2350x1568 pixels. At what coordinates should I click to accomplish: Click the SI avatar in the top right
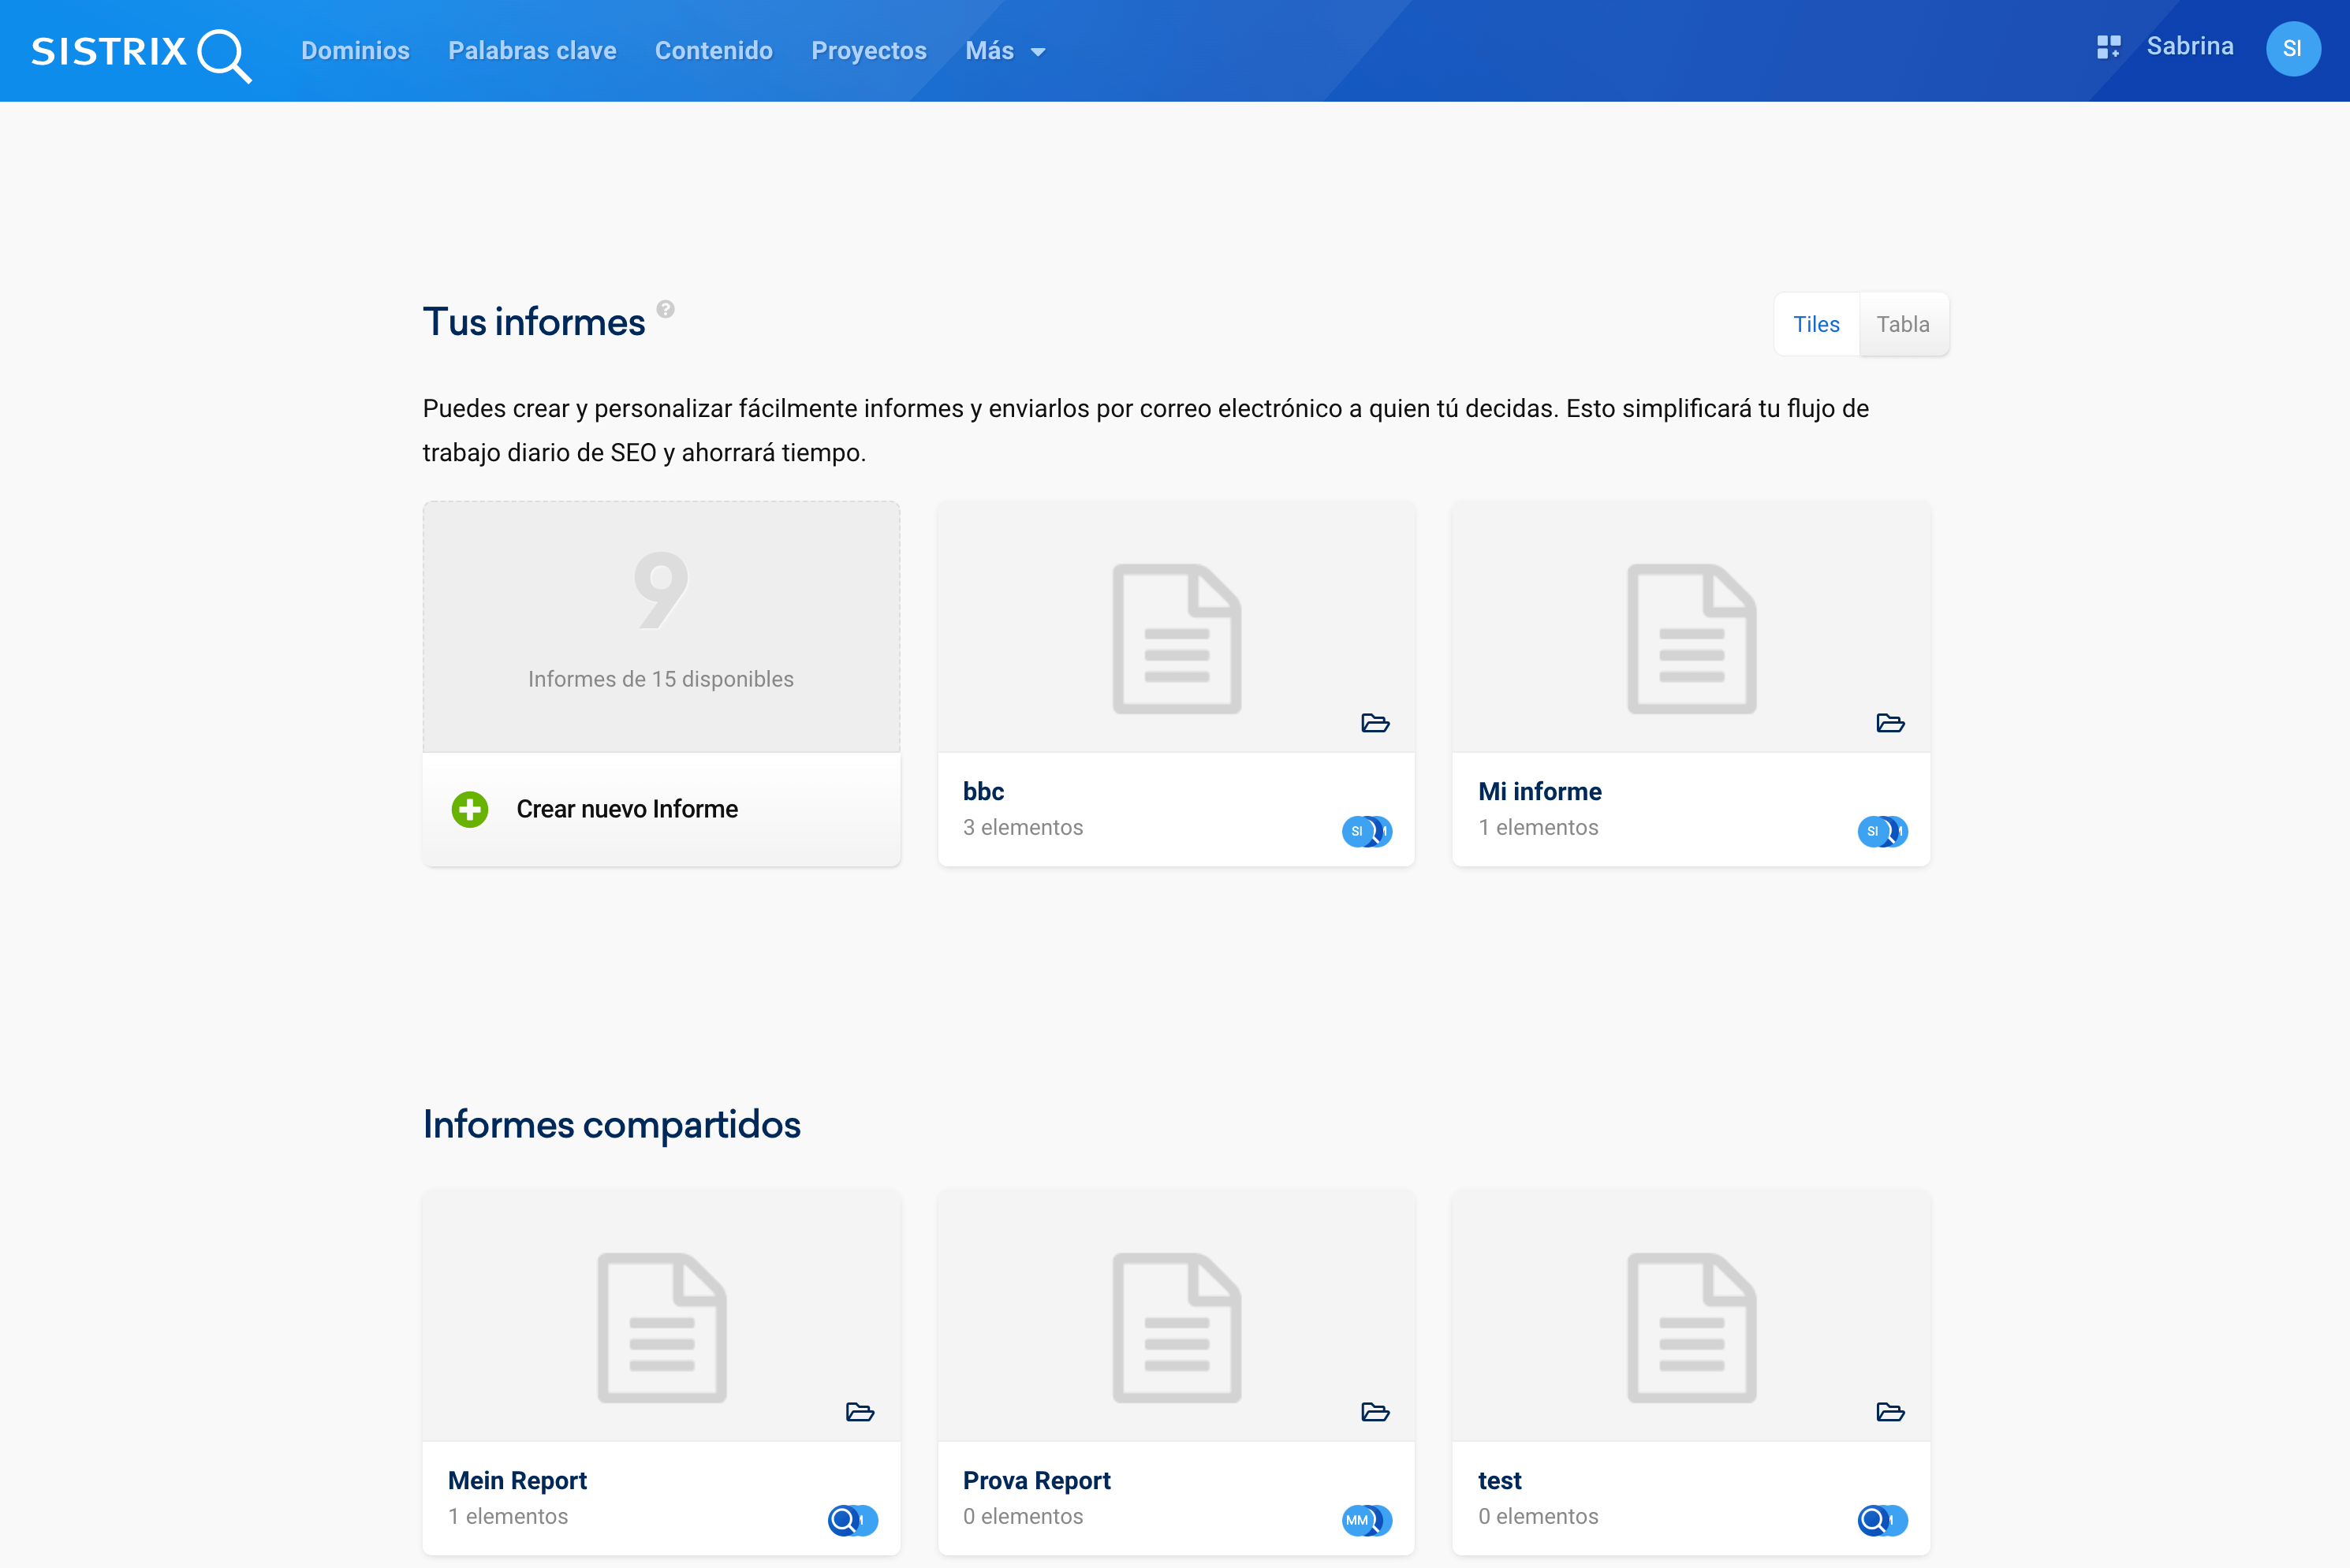pyautogui.click(x=2294, y=48)
